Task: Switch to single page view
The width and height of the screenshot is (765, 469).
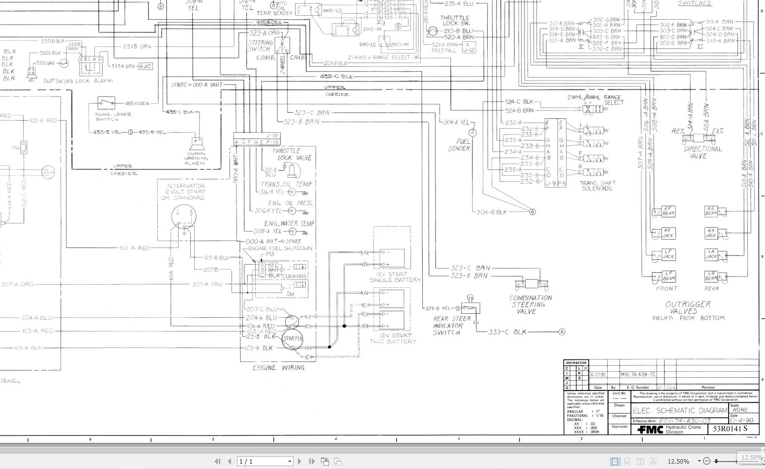Action: (x=615, y=461)
